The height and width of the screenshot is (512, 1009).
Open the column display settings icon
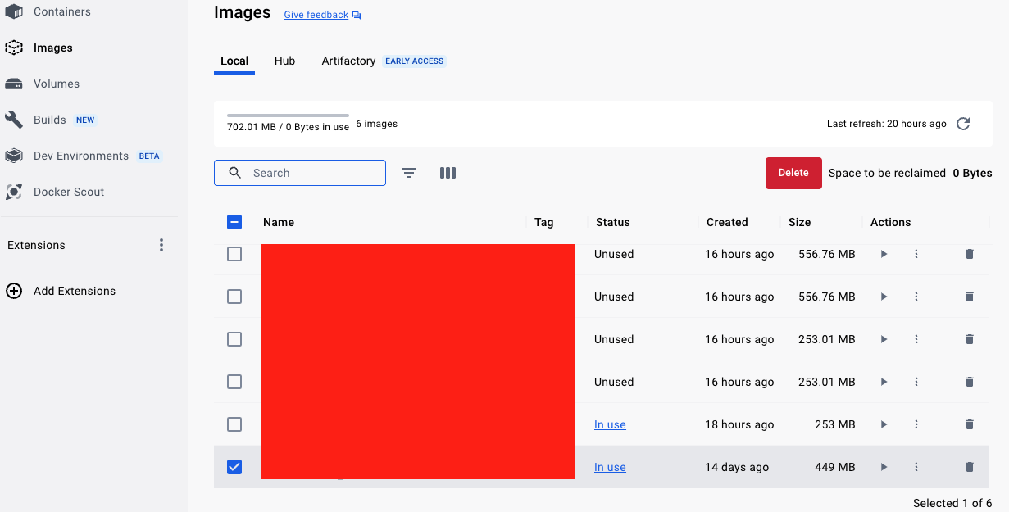click(448, 173)
